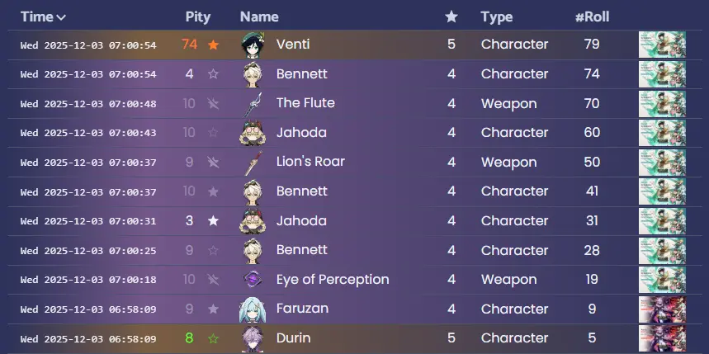The width and height of the screenshot is (709, 354).
Task: Click the star rarity column header
Action: click(x=451, y=17)
